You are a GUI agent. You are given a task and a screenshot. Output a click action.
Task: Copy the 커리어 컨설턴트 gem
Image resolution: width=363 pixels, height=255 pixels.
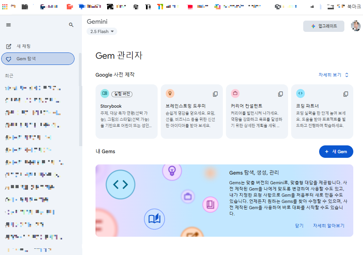coord(280,94)
